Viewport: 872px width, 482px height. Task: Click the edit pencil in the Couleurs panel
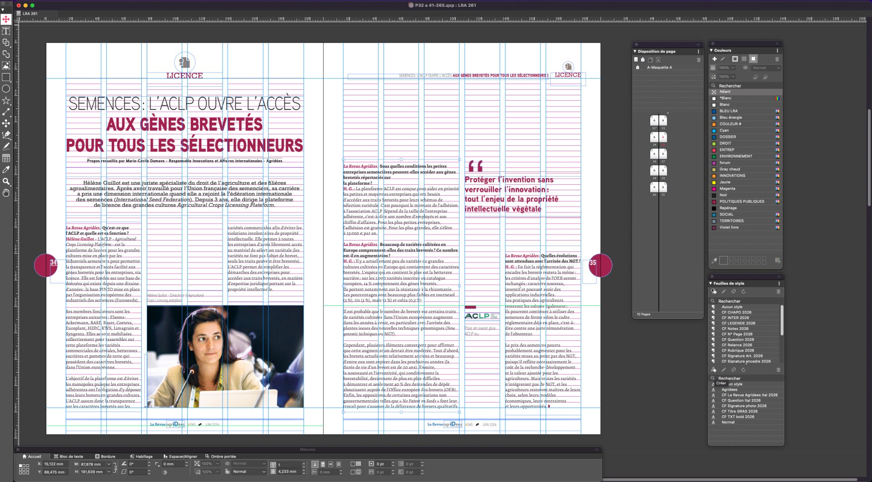tap(723, 59)
